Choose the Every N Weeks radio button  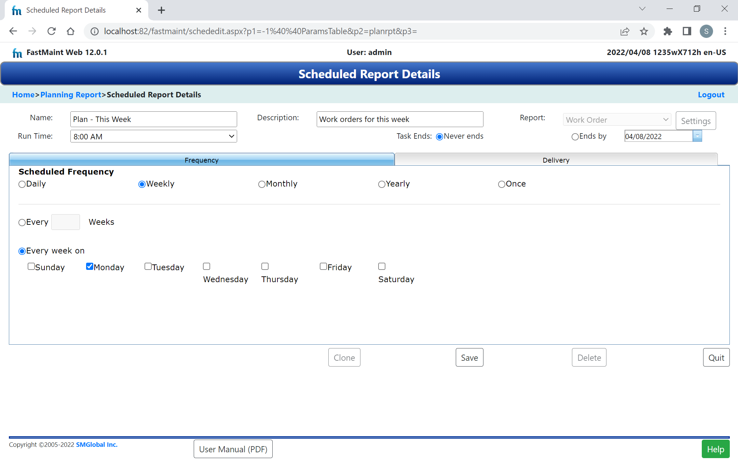22,223
